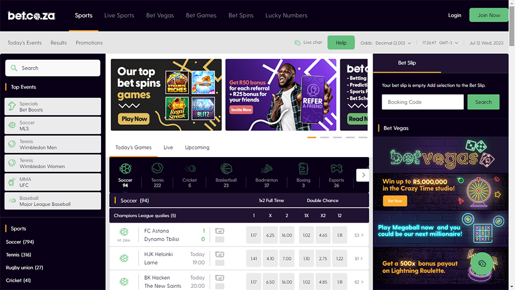Select the Soccer sport icon in the carousel
This screenshot has height=290, width=515.
[125, 169]
